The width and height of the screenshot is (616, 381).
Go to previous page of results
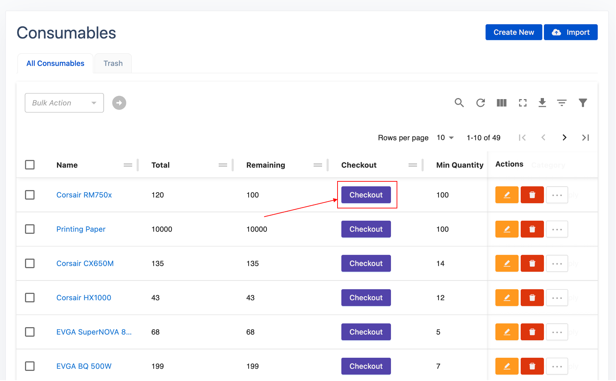pyautogui.click(x=543, y=137)
